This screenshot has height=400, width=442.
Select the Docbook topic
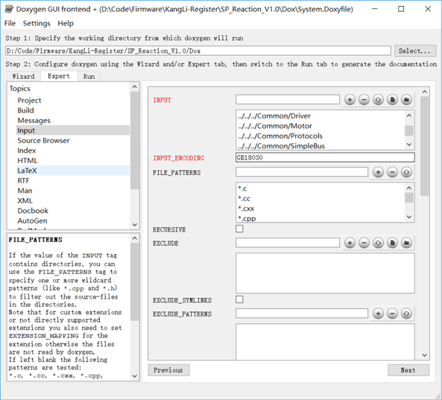click(x=33, y=211)
